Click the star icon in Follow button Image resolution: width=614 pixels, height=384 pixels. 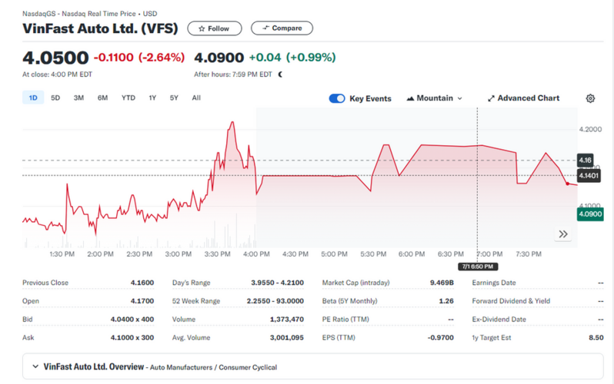[x=202, y=28]
